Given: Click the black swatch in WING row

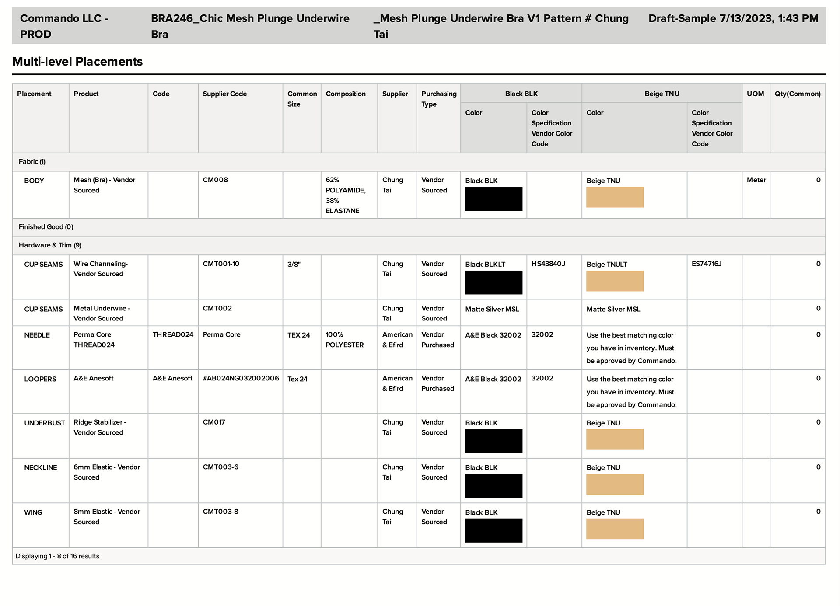Looking at the screenshot, I should [493, 530].
